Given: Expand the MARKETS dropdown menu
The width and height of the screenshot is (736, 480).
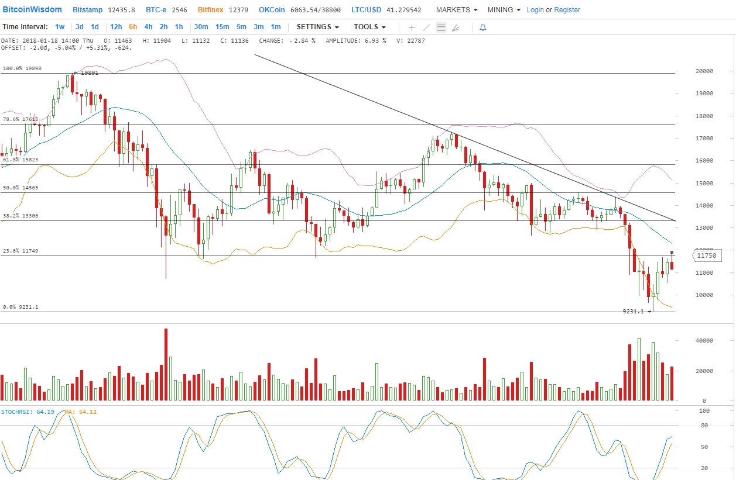Looking at the screenshot, I should click(x=456, y=10).
